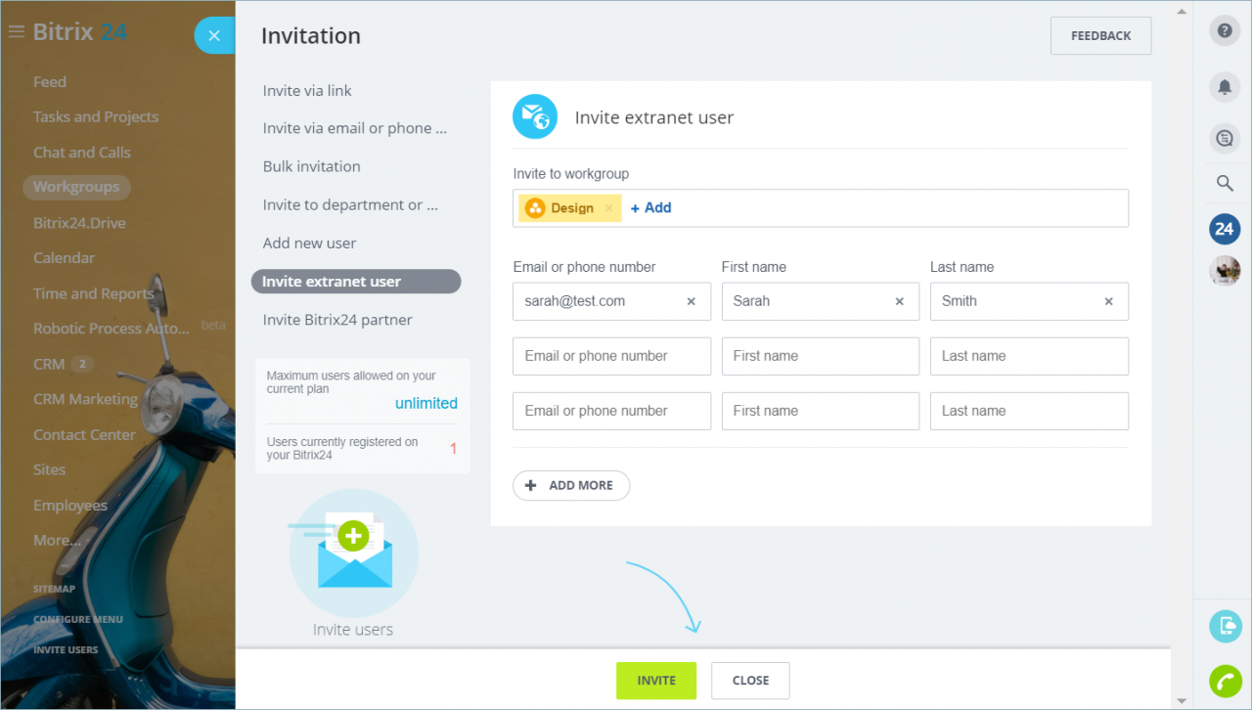Screen dimensions: 1252x710
Task: Open Bulk invitation section
Action: coord(311,166)
